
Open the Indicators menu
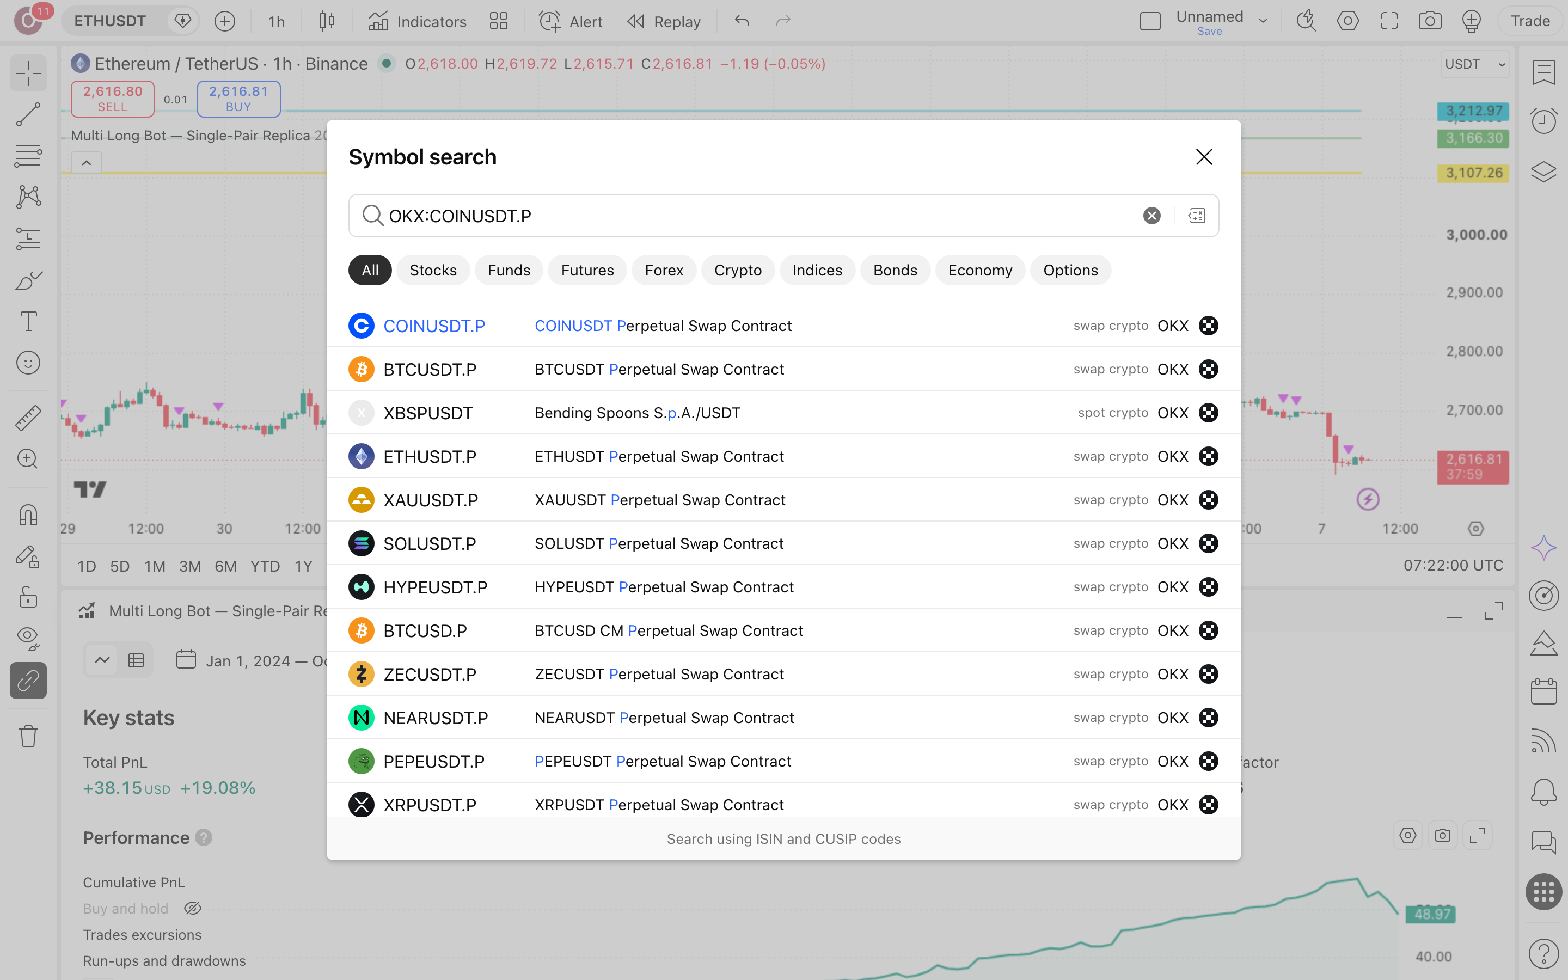(417, 21)
